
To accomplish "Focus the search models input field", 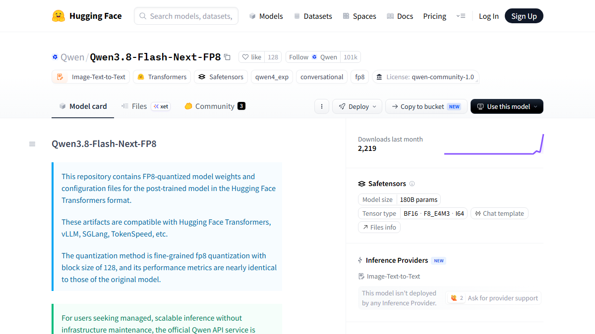I will (x=186, y=16).
